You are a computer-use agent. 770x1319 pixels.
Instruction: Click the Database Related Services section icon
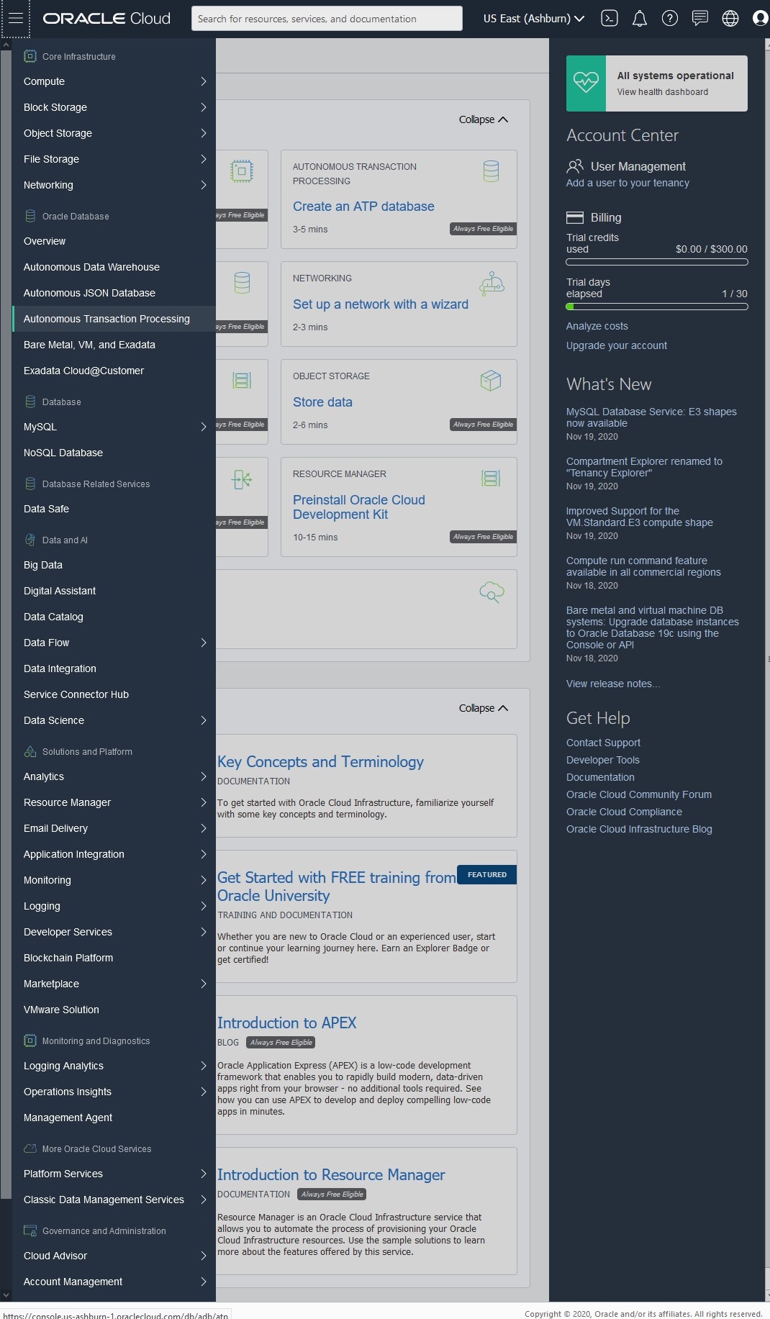click(30, 484)
